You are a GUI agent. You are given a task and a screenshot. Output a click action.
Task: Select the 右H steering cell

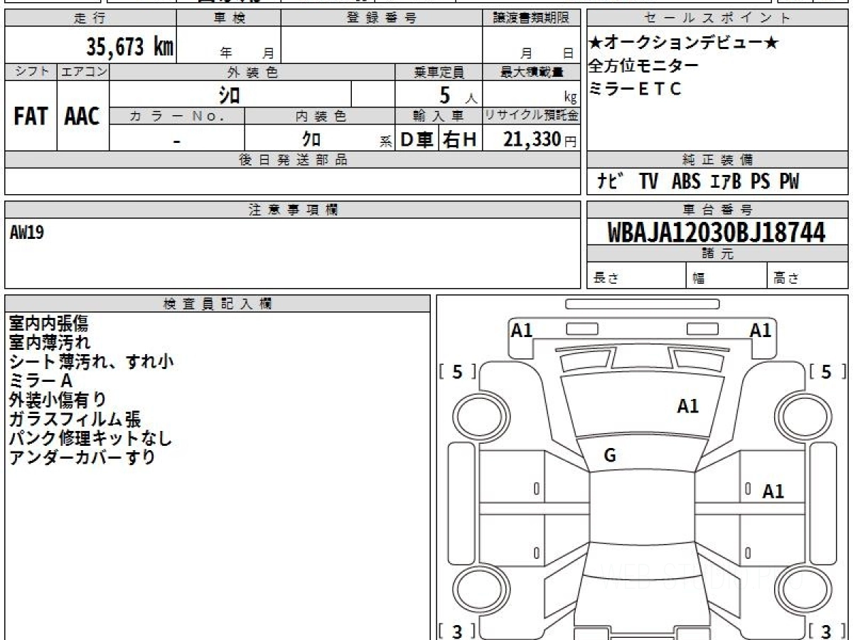460,139
